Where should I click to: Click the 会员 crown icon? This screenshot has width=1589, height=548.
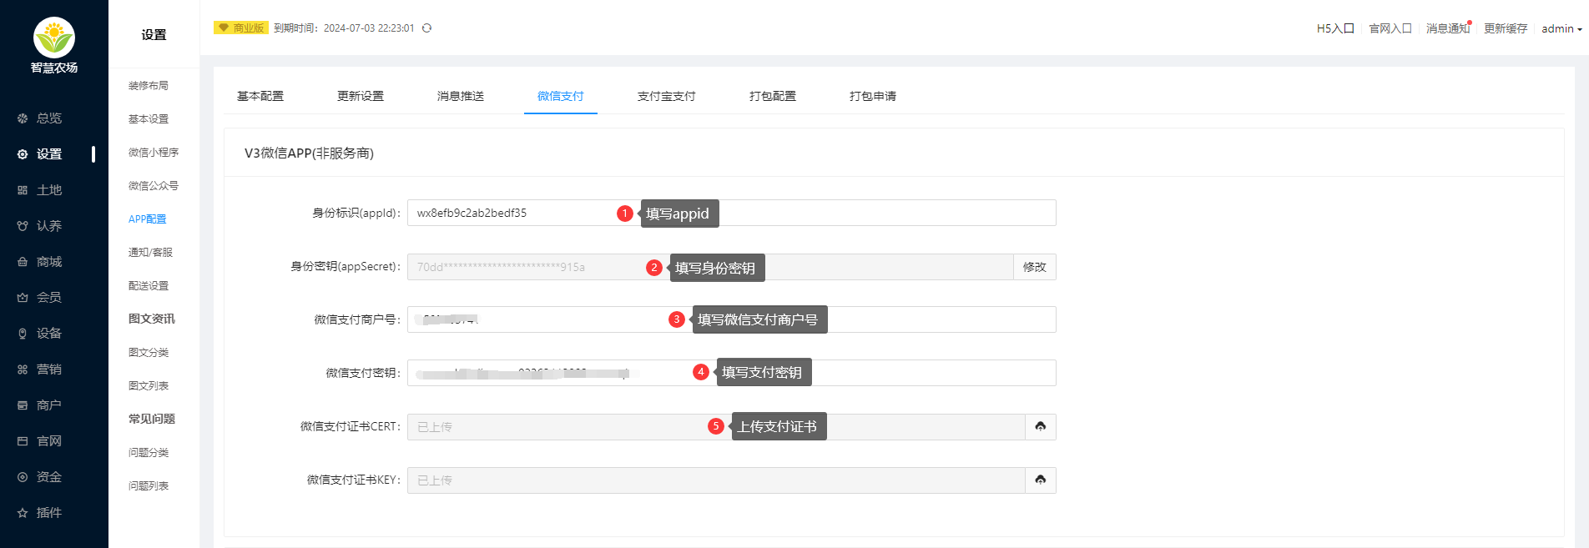click(x=23, y=298)
